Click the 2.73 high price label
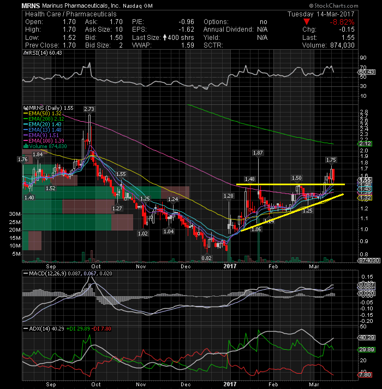The width and height of the screenshot is (382, 389). click(x=89, y=109)
